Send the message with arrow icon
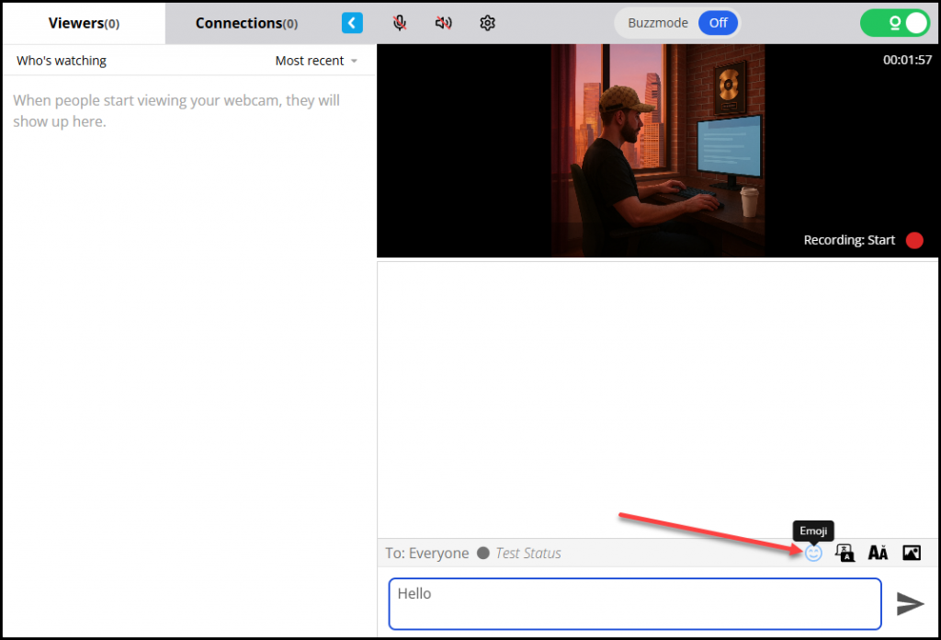 pos(910,603)
